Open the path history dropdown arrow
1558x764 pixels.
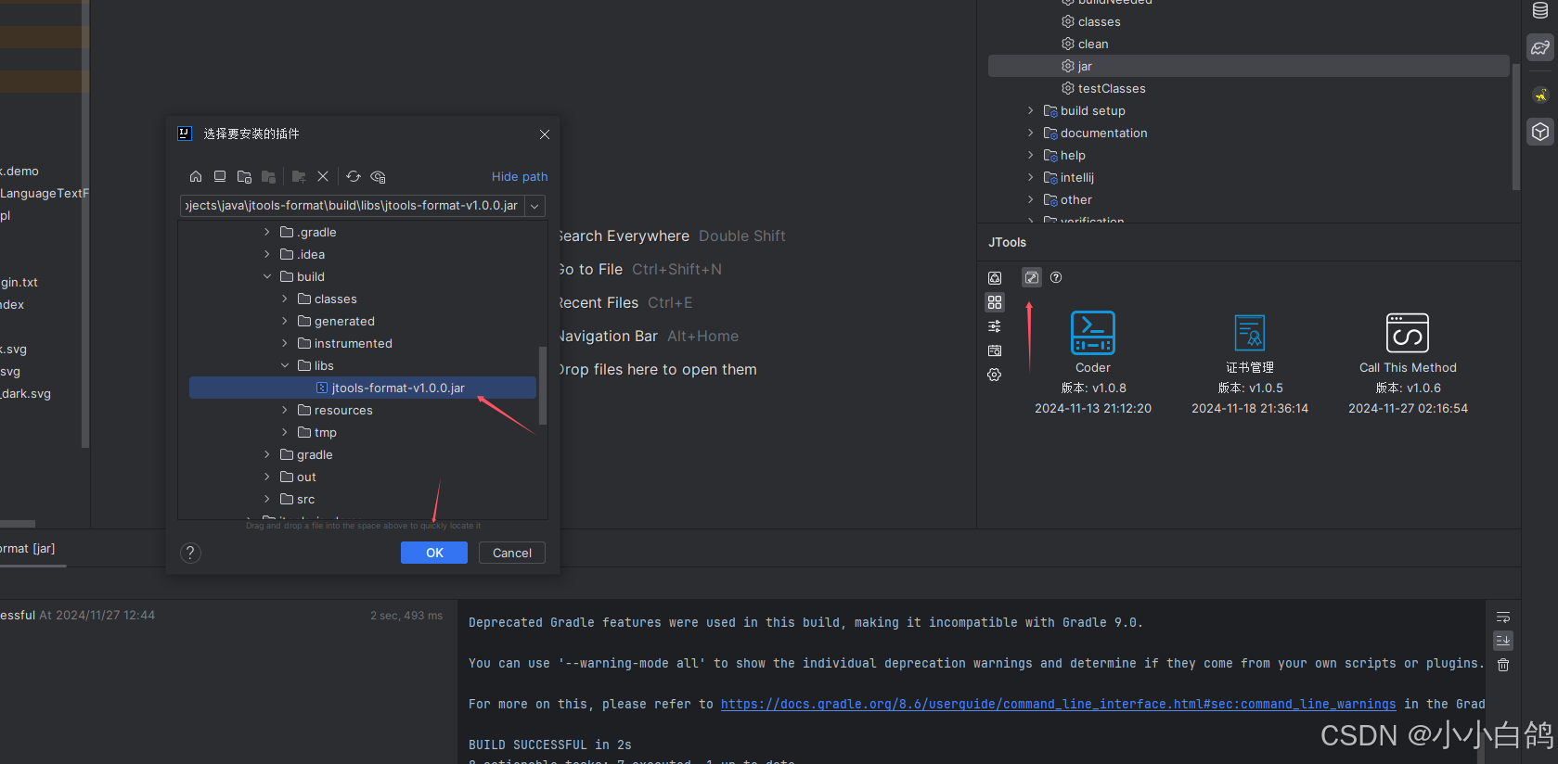[x=535, y=206]
